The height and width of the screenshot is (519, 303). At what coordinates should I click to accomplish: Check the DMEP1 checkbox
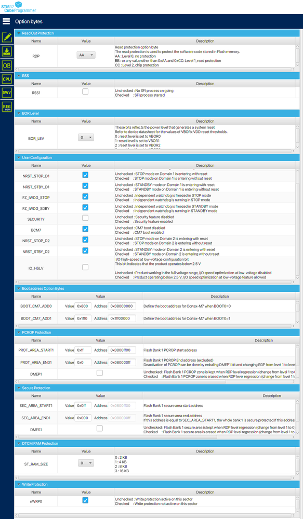tap(100, 373)
